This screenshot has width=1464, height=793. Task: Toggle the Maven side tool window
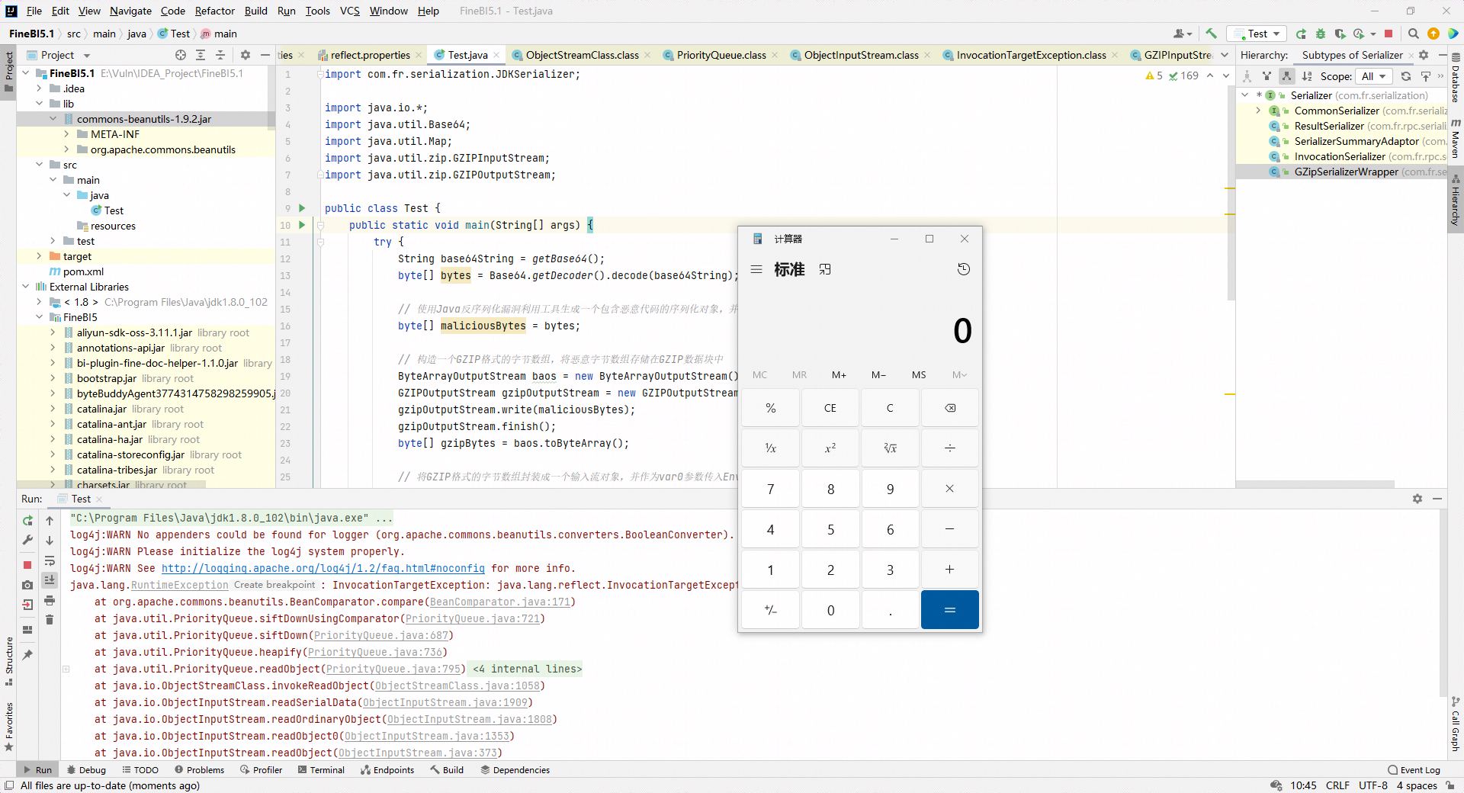tap(1456, 139)
